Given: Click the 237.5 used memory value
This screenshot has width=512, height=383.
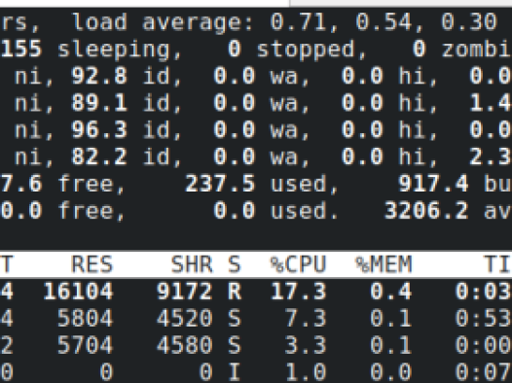Looking at the screenshot, I should tap(220, 184).
